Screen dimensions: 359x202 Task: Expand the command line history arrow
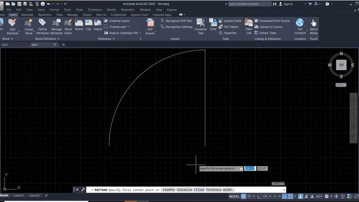pyautogui.click(x=284, y=190)
